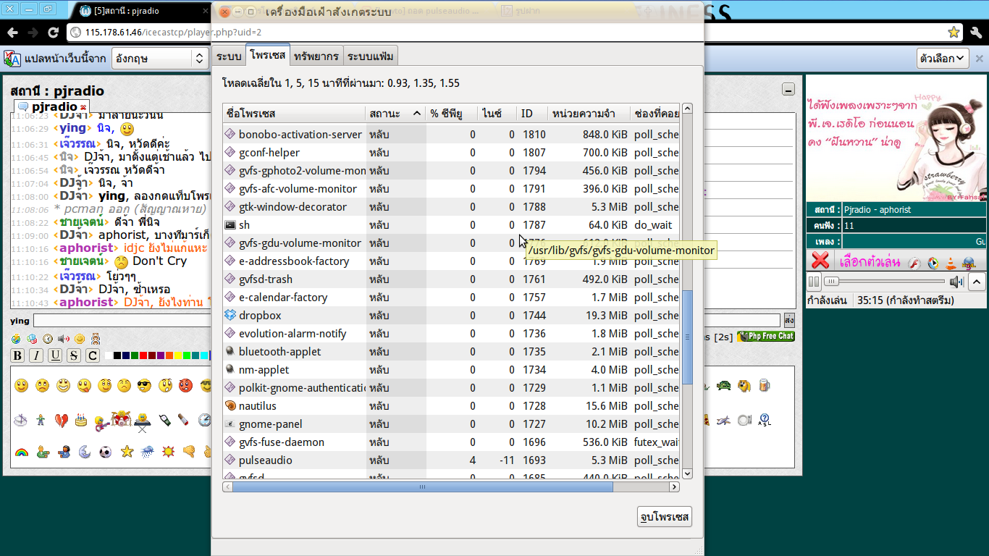Pick the black color swatch
This screenshot has width=989, height=556.
tap(118, 355)
